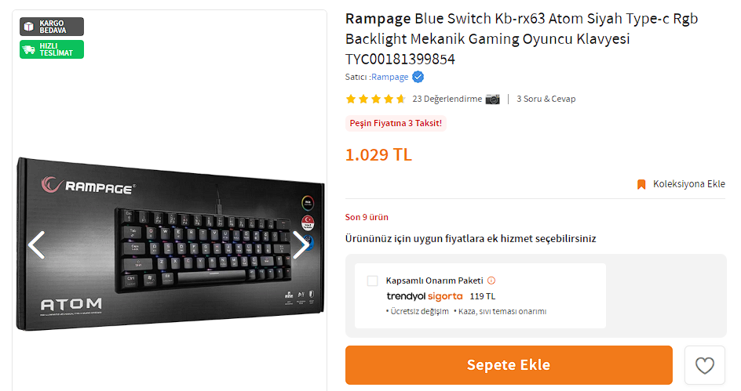Click the heart favorite icon
Viewport: 741px width, 391px height.
704,365
